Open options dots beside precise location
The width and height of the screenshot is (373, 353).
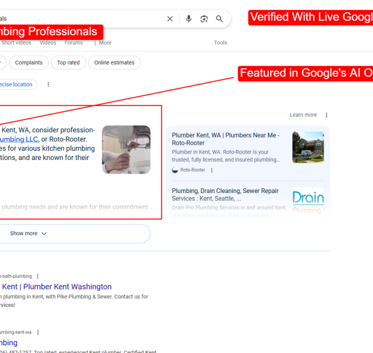(48, 85)
